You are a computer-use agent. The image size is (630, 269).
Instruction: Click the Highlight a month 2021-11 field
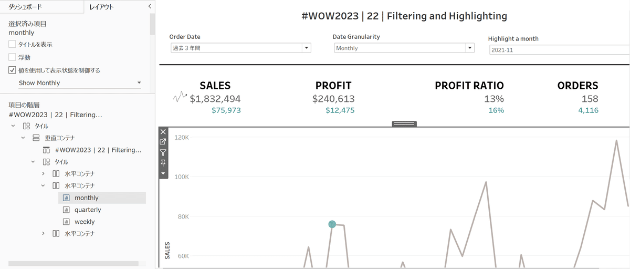coord(559,50)
